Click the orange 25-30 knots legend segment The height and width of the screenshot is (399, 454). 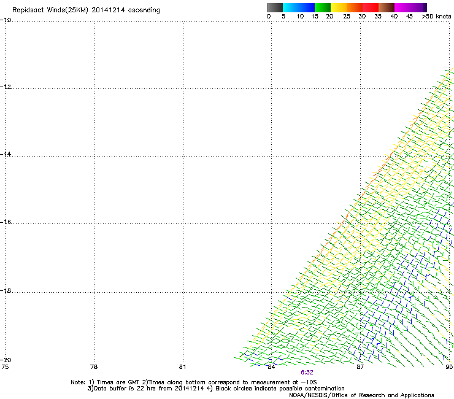point(355,7)
